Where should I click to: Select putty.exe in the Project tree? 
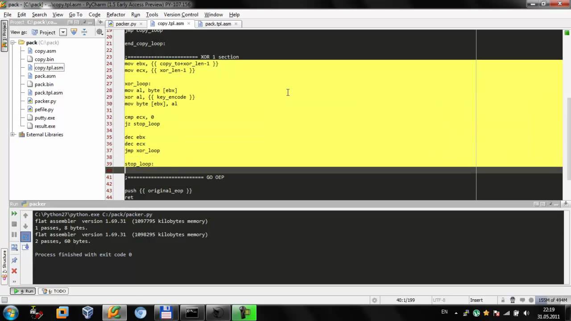click(45, 118)
